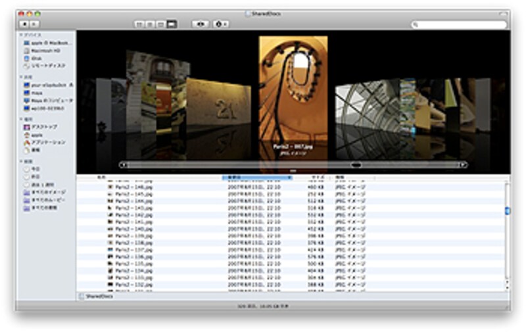This screenshot has width=526, height=332.
Task: Sort list by the サイズ column header
Action: pyautogui.click(x=317, y=178)
